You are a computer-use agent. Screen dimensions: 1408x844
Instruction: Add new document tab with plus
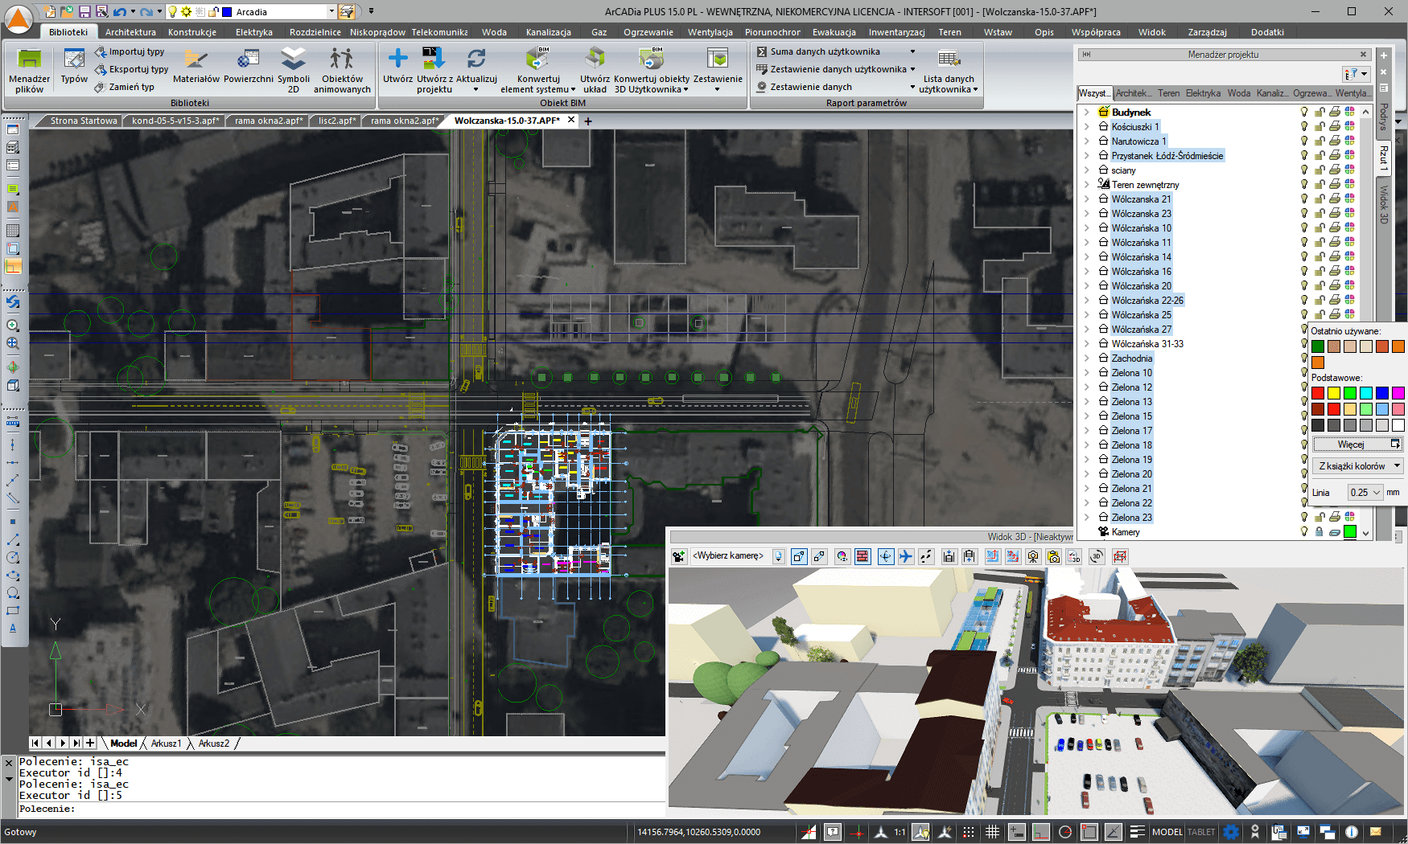click(x=588, y=121)
